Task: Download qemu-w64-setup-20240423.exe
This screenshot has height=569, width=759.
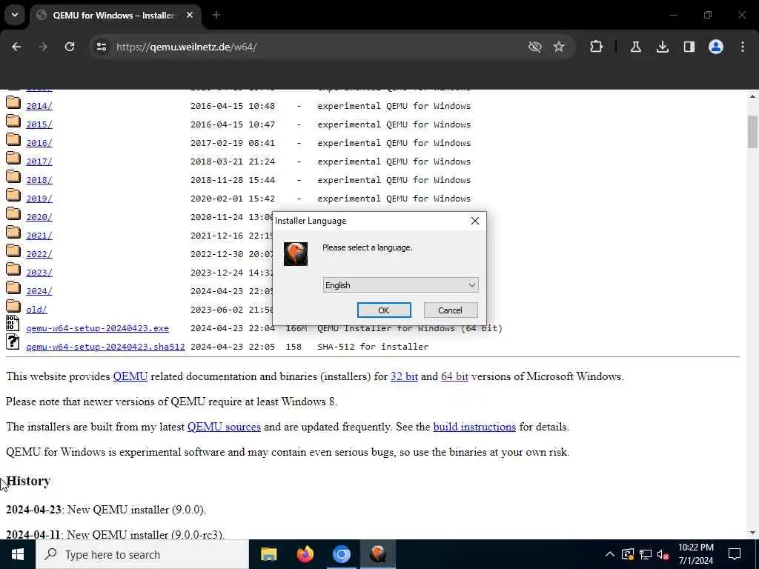Action: click(97, 328)
